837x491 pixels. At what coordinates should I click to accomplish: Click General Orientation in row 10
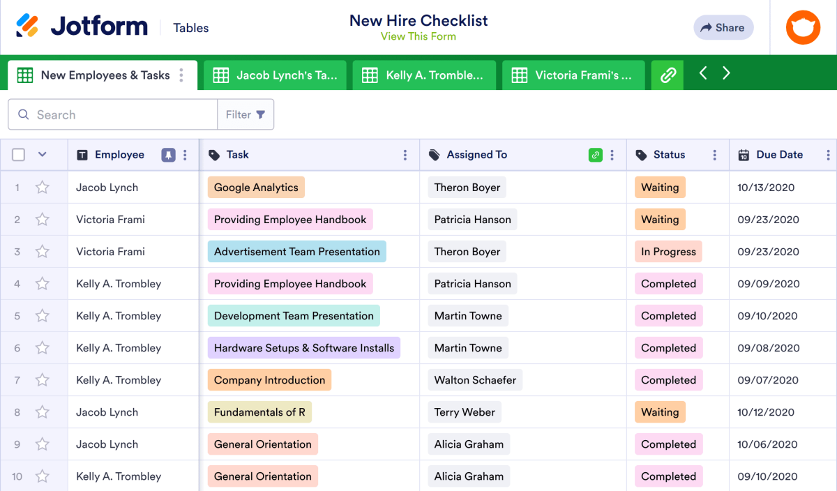[263, 476]
